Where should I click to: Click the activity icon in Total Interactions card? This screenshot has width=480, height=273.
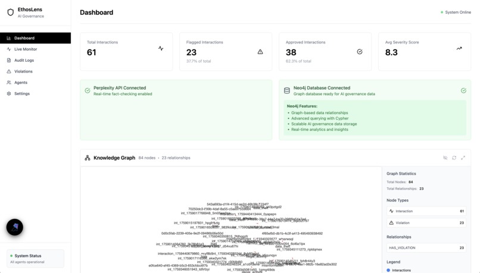[161, 48]
